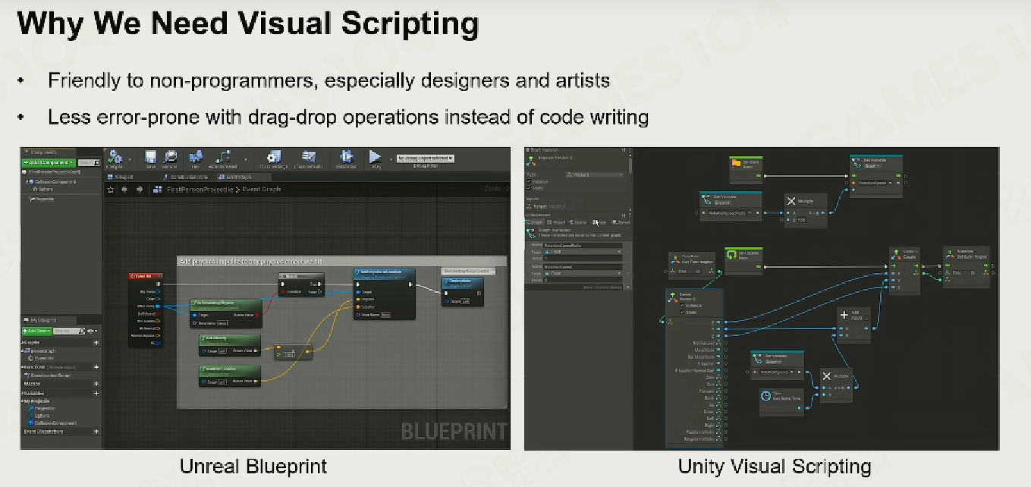The width and height of the screenshot is (1031, 487).
Task: Click the Simulation icon in Blueprint toolbar
Action: click(x=347, y=157)
